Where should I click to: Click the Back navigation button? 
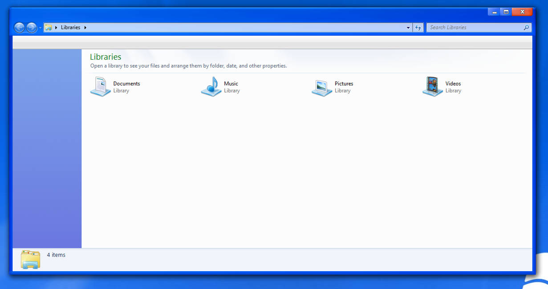pyautogui.click(x=20, y=27)
